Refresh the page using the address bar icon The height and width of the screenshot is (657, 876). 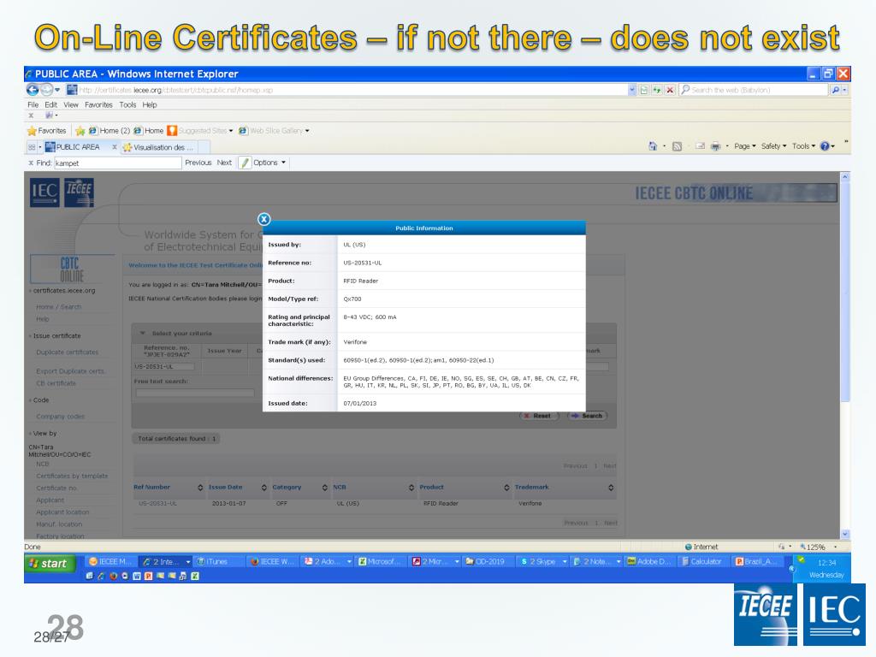pos(656,89)
